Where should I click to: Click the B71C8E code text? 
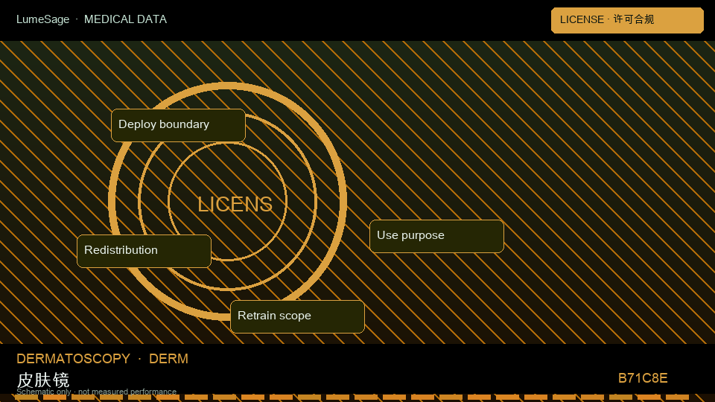643,378
